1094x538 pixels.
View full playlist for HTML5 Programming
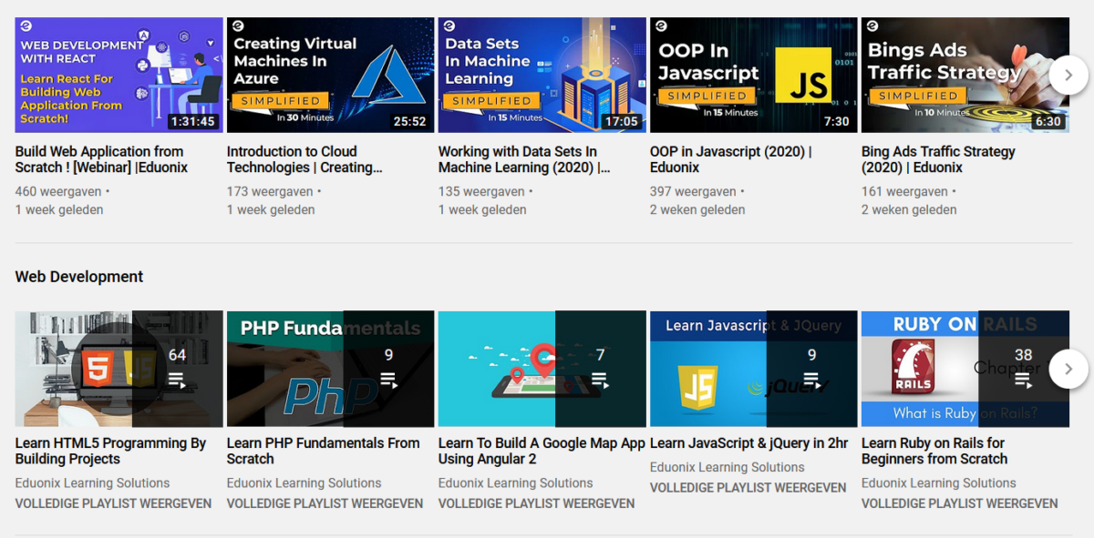113,503
